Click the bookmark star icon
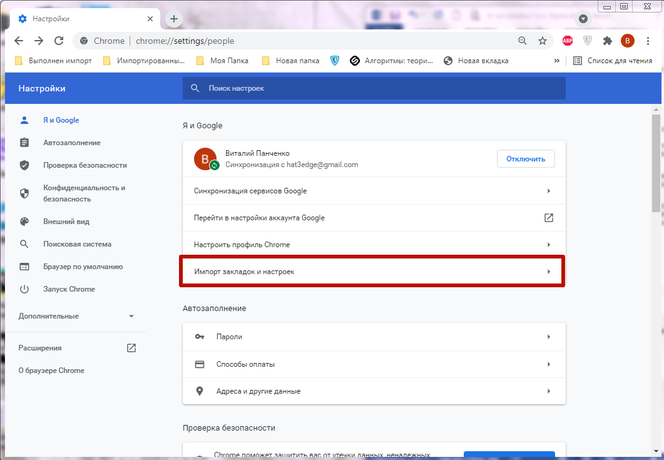 [542, 41]
